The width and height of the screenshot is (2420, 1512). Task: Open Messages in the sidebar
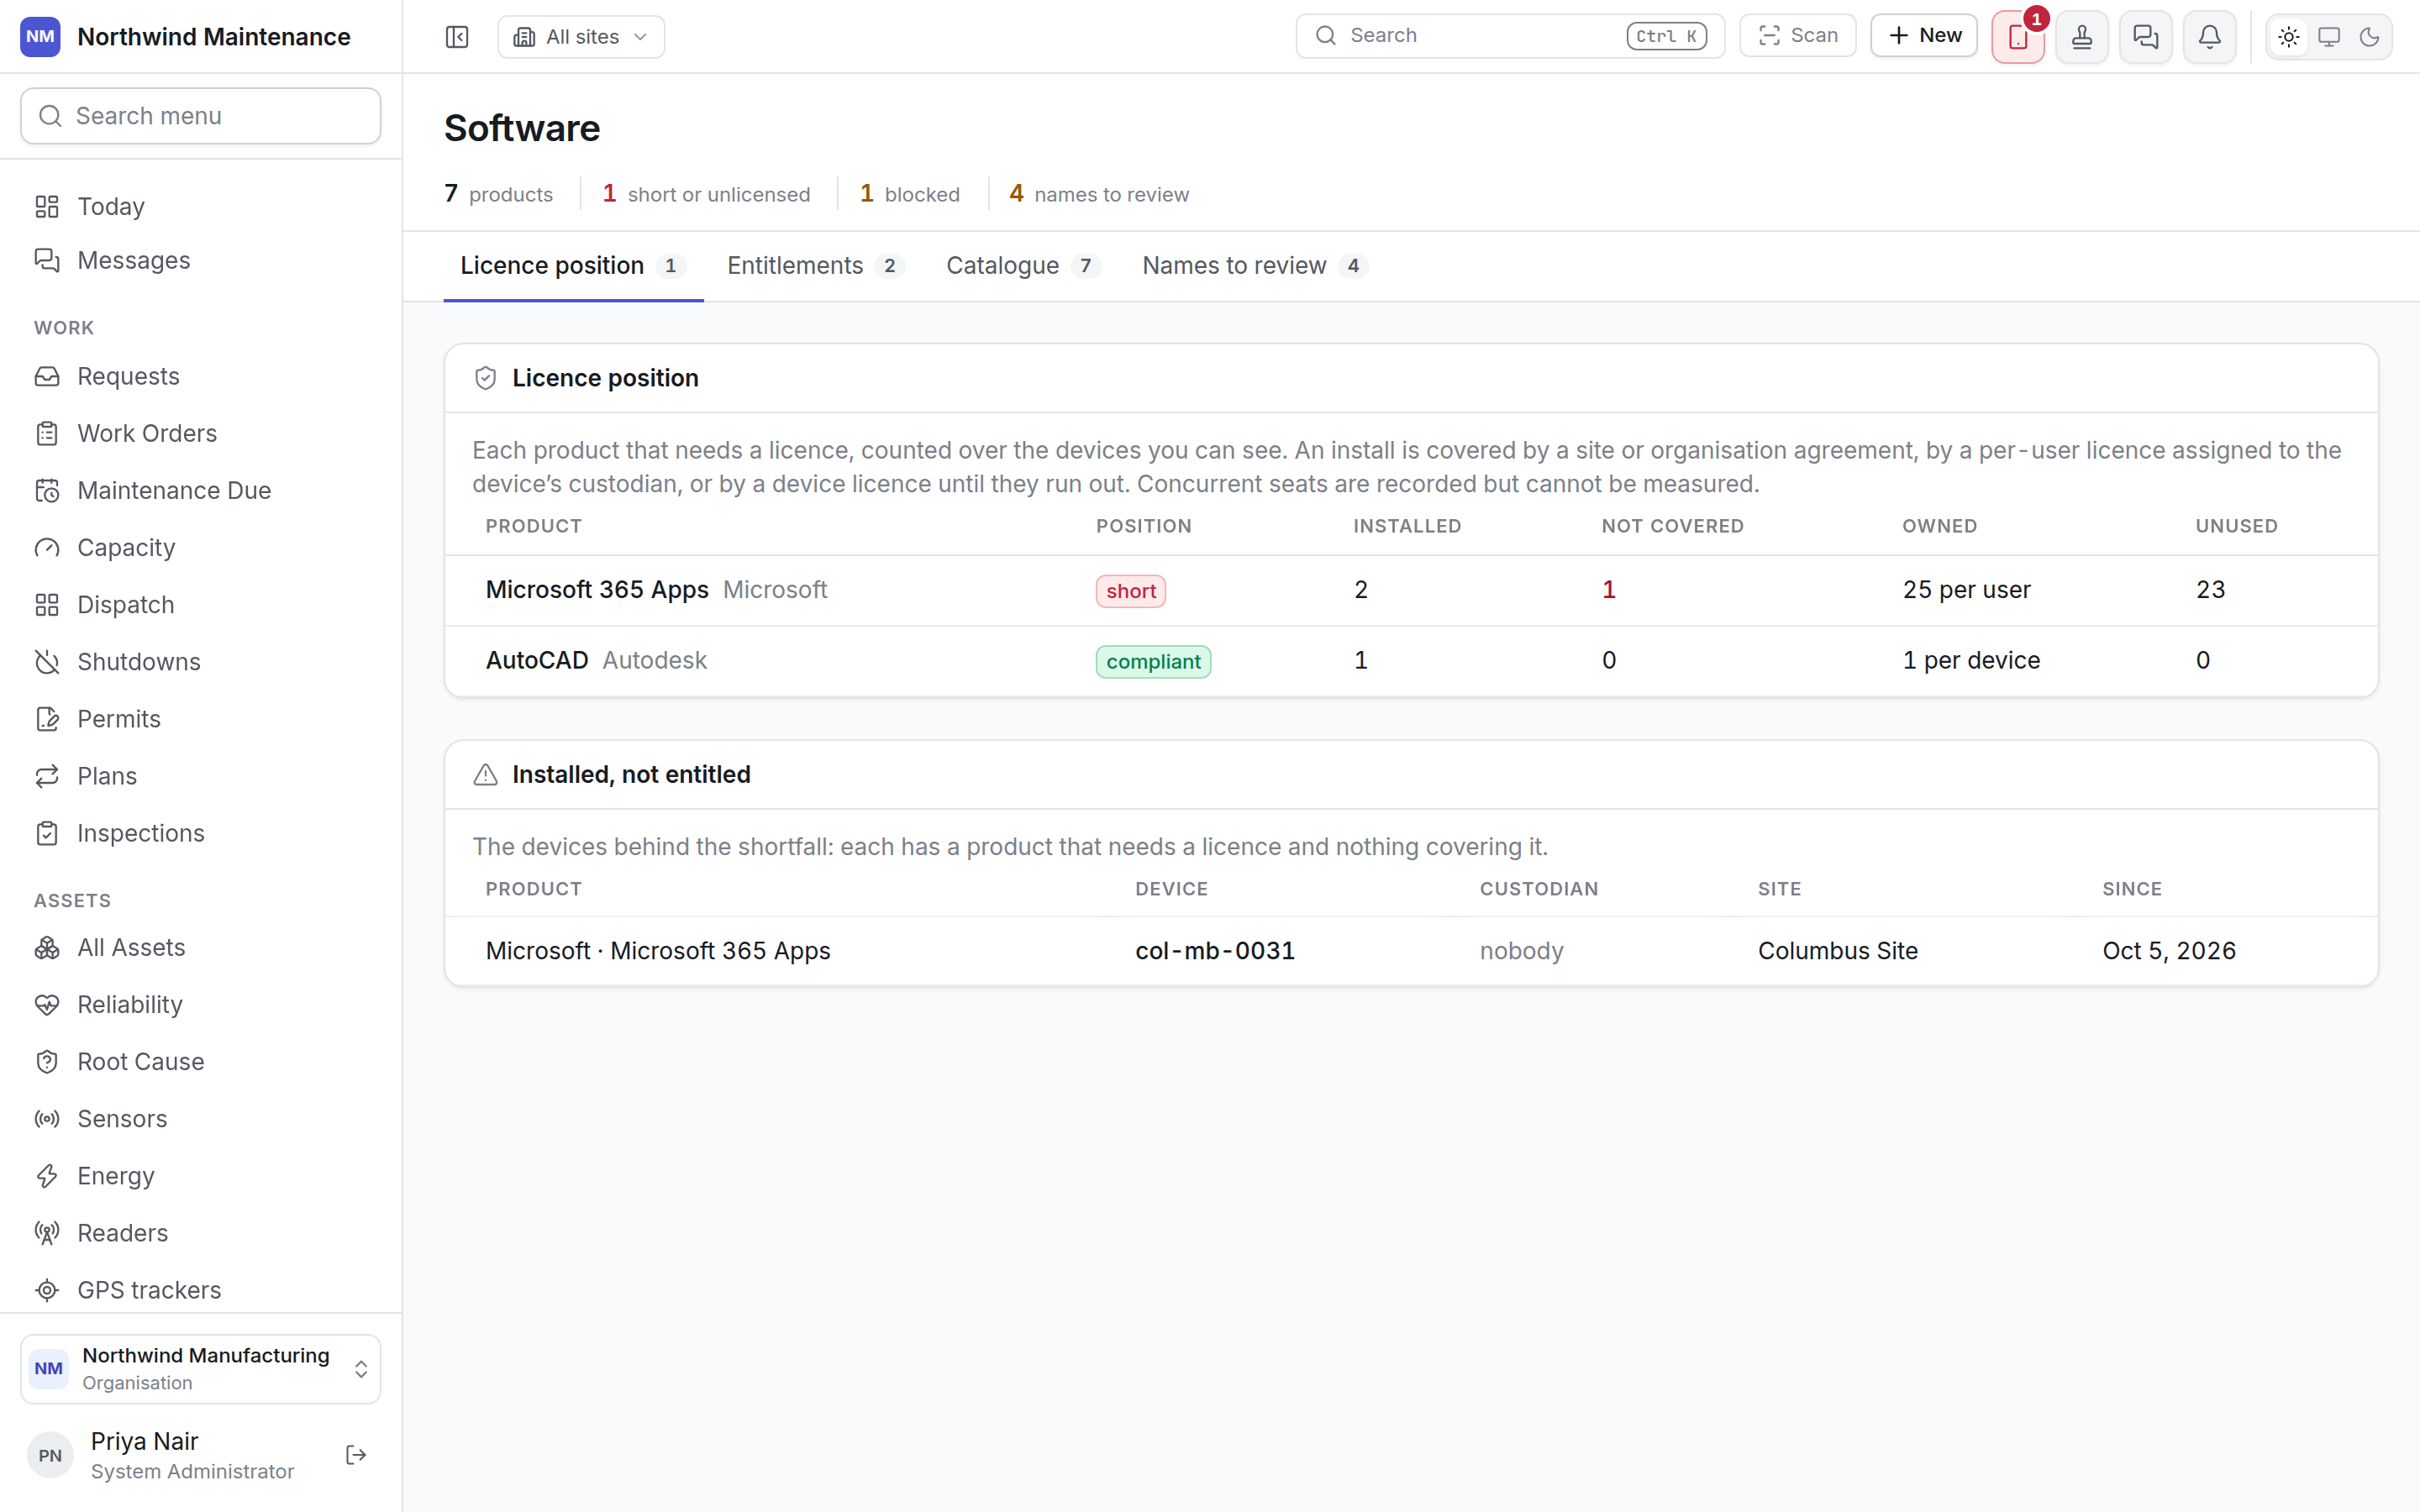tap(201, 260)
